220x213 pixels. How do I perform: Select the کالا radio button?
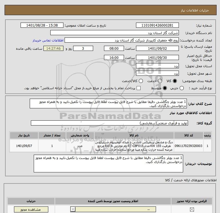(175, 81)
